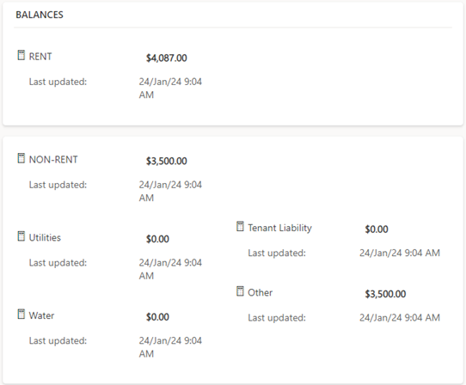Click the calculator icon beside RENT
Viewport: 466px width, 385px height.
21,55
